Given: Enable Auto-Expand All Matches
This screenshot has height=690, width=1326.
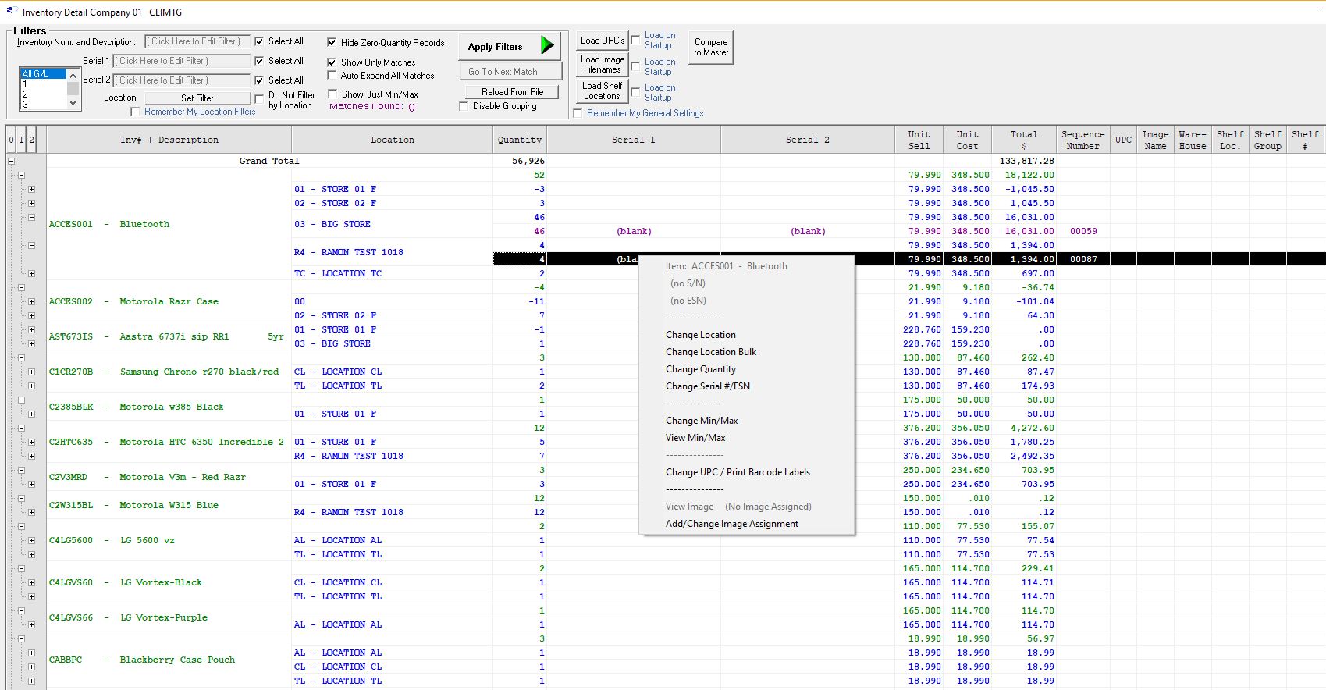Looking at the screenshot, I should (x=332, y=76).
